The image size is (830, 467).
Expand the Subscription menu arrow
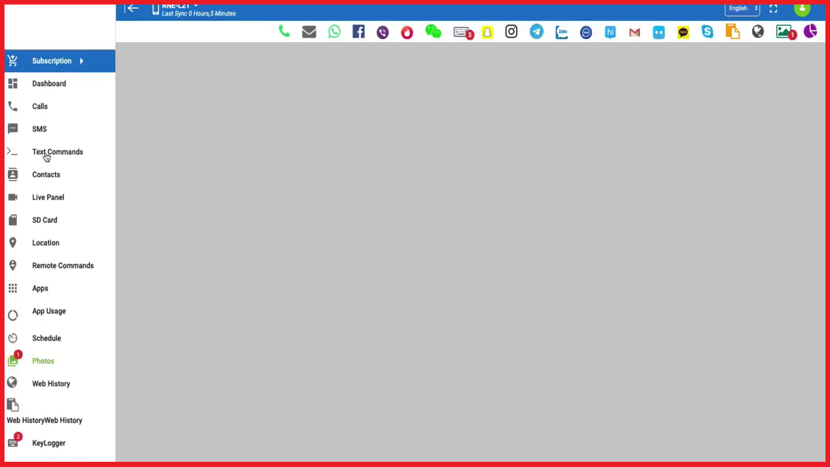tap(82, 61)
